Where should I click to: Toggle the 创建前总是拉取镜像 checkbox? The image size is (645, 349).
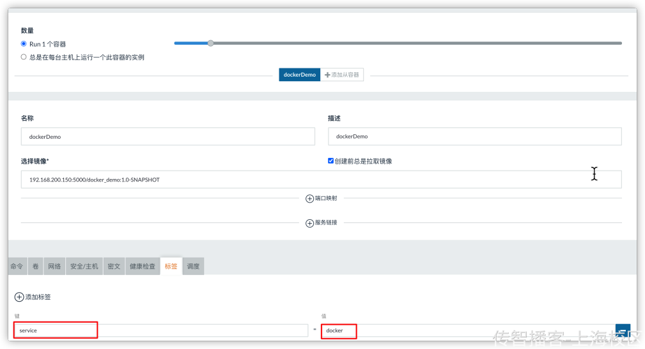click(330, 160)
